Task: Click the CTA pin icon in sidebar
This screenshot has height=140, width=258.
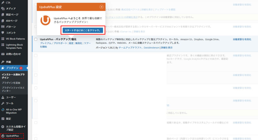Action: 3,3
